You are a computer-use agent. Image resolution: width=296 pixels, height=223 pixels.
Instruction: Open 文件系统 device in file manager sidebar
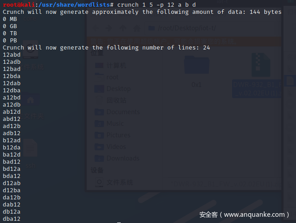(114, 182)
